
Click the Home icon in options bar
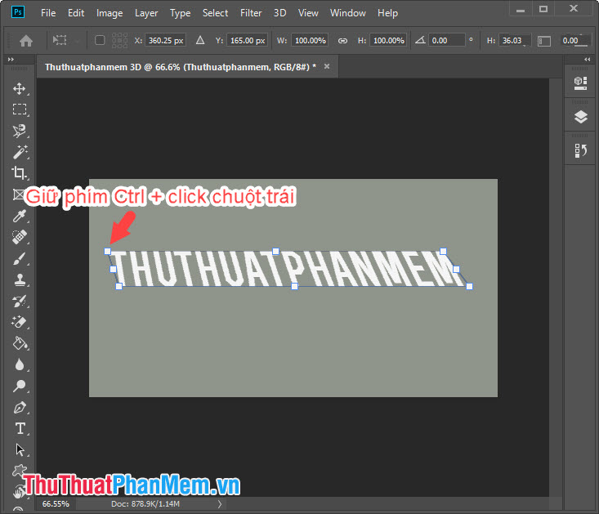tap(26, 41)
